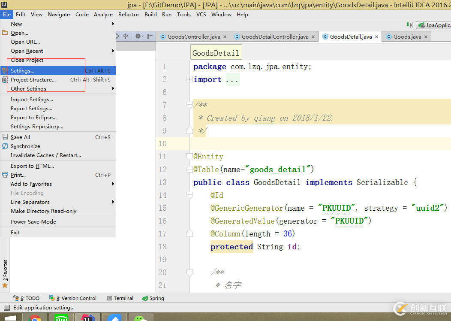
Task: Switch to the Goods.java tab
Action: coord(406,36)
